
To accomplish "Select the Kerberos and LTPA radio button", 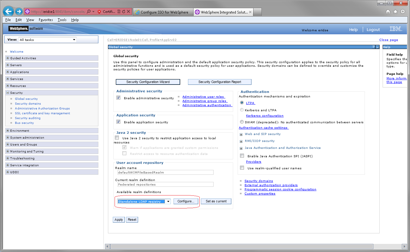I will [x=242, y=110].
